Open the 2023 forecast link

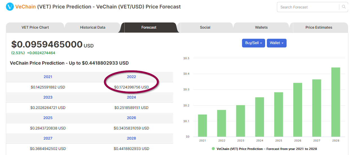point(48,97)
